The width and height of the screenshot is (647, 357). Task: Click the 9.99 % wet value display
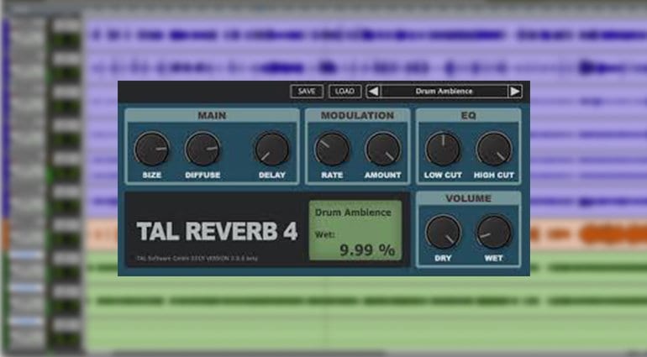pos(367,249)
